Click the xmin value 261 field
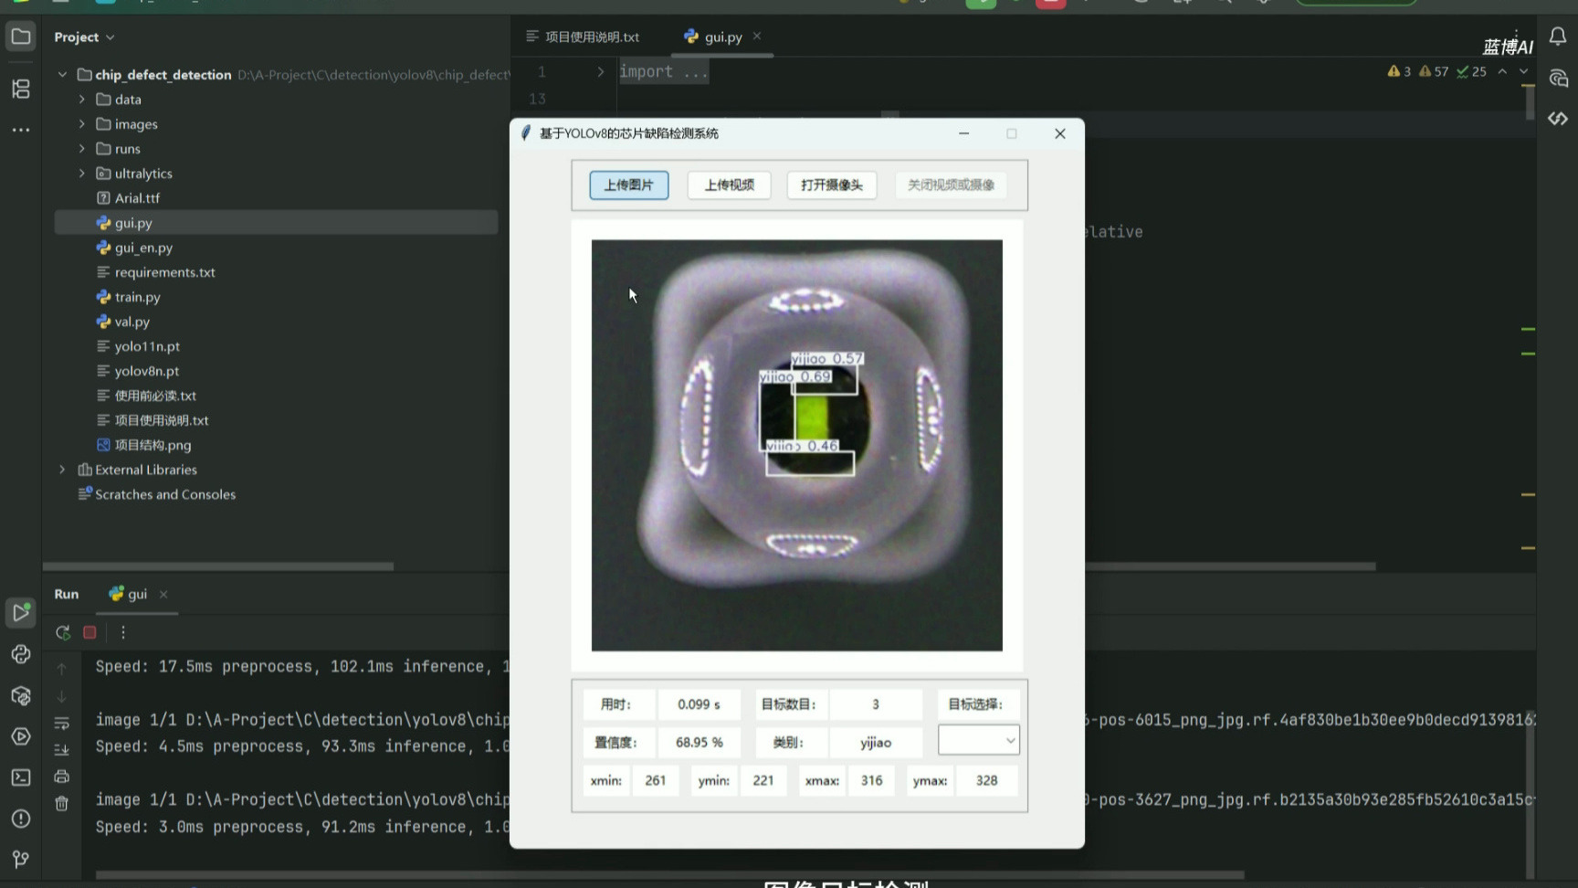Viewport: 1578px width, 888px height. (x=656, y=780)
